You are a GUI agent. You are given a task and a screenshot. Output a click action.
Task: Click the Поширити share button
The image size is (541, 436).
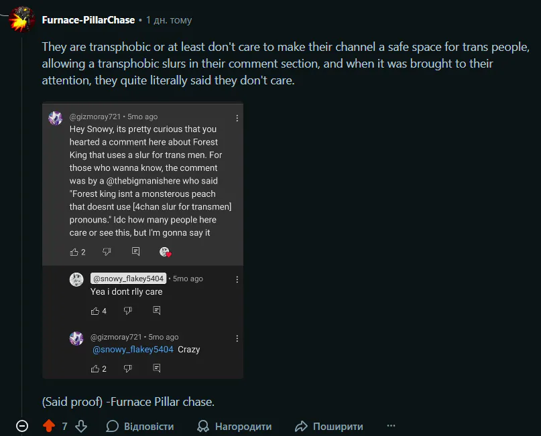point(329,426)
